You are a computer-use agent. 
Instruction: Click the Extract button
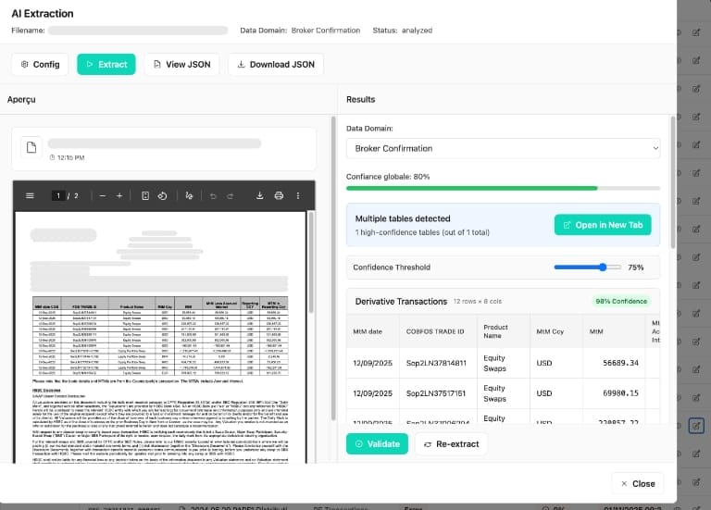click(106, 65)
